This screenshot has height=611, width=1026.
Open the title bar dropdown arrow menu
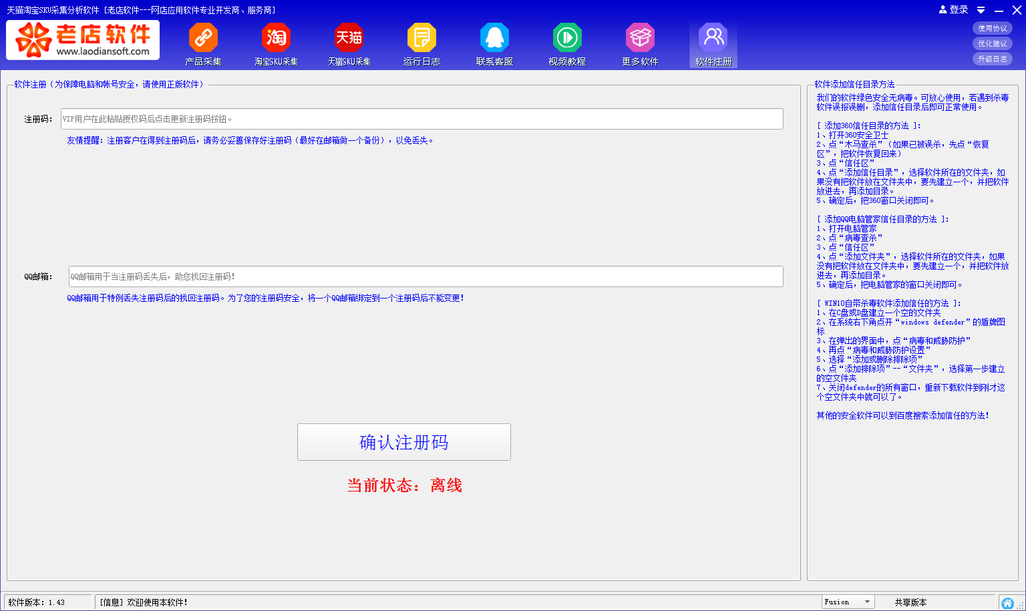click(981, 10)
